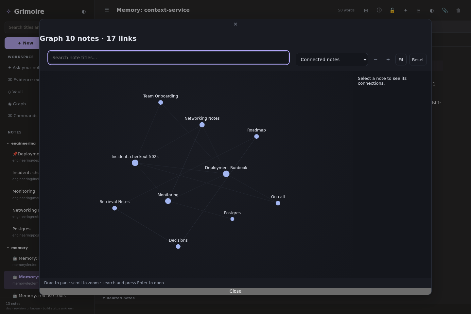Open the Connected notes filter dropdown

[x=332, y=60]
